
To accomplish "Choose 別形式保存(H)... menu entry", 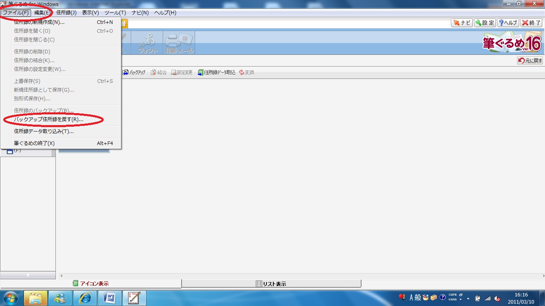I will (61, 99).
